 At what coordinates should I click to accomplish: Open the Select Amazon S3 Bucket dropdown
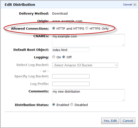click(x=85, y=65)
